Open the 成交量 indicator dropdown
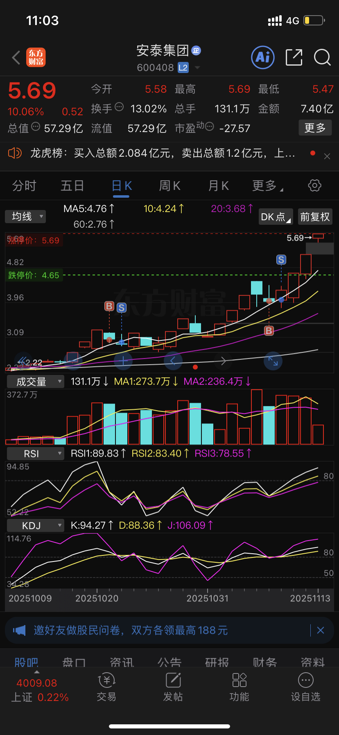Screen dimensions: 339x735 coord(36,382)
